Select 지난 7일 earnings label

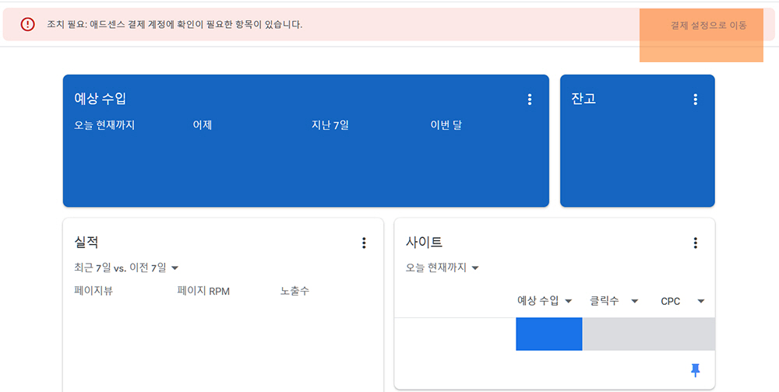coord(330,125)
